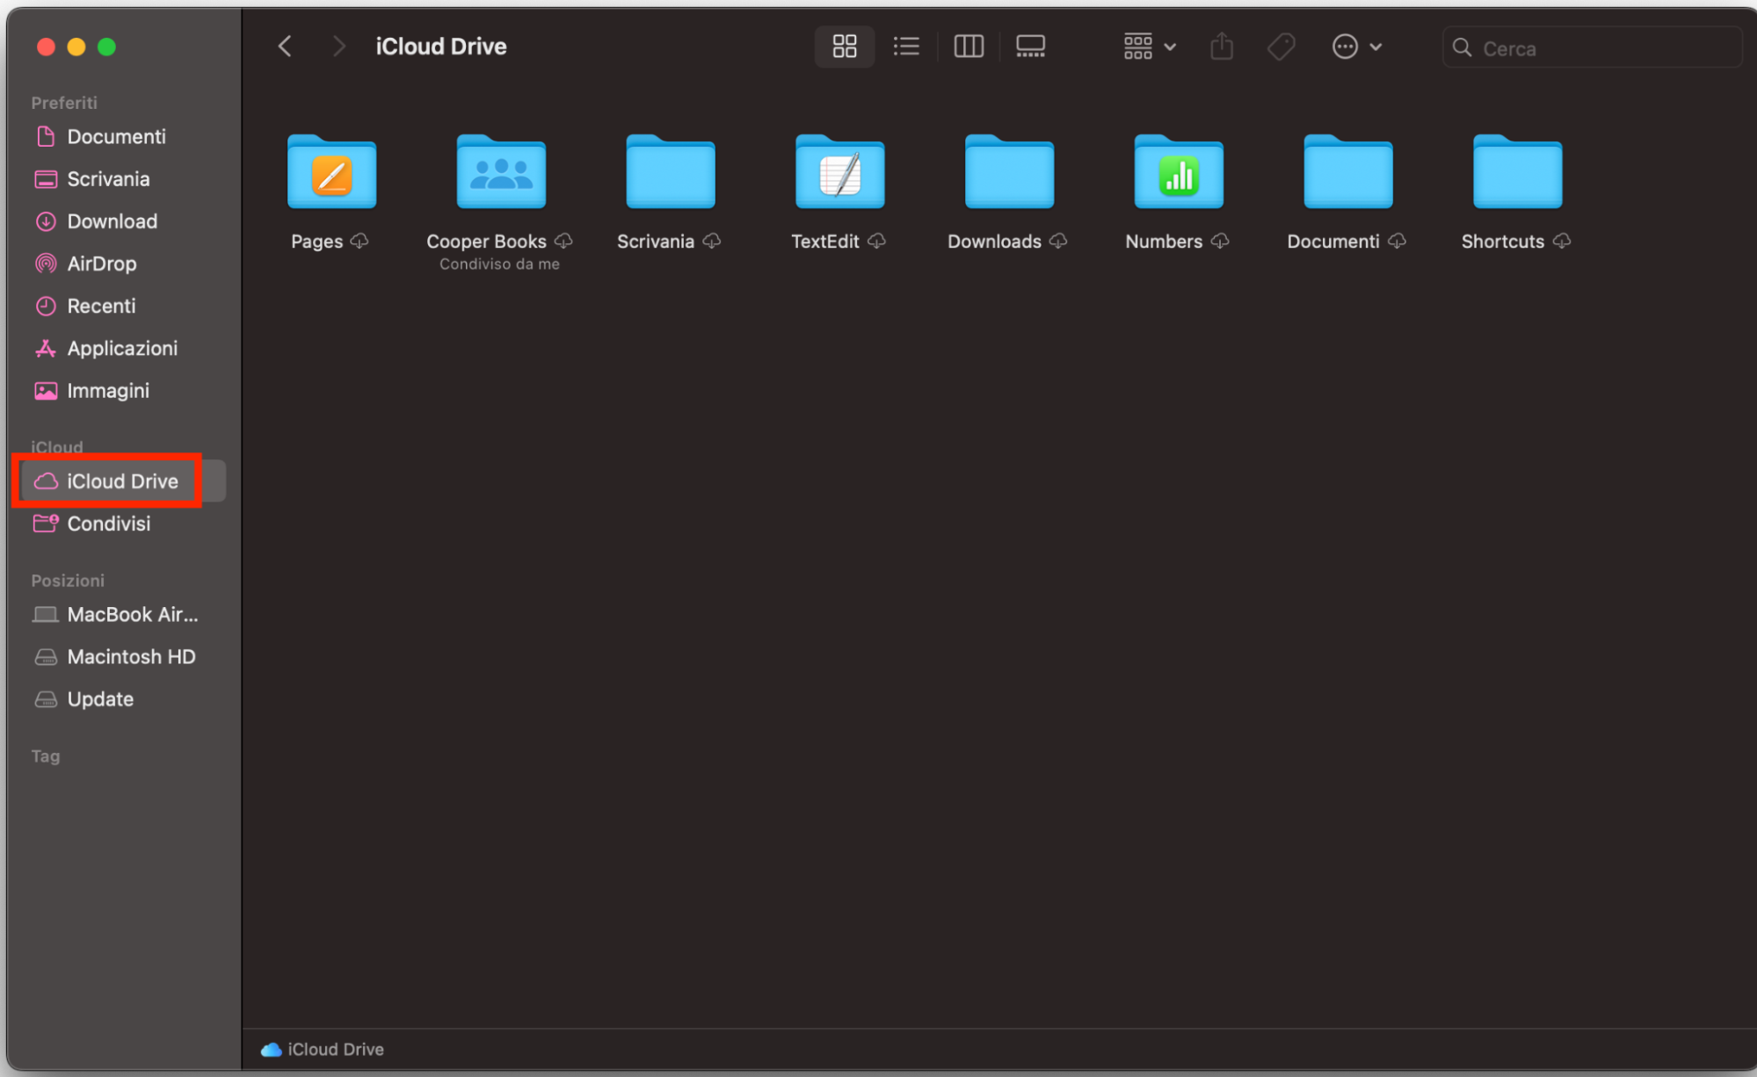Click cloud download icon next to Numbers
1757x1077 pixels.
[x=1220, y=241]
